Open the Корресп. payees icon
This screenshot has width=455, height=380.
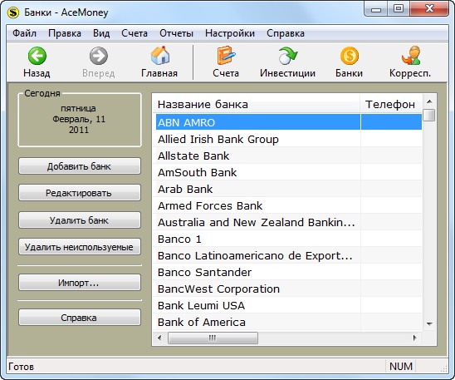click(x=411, y=56)
